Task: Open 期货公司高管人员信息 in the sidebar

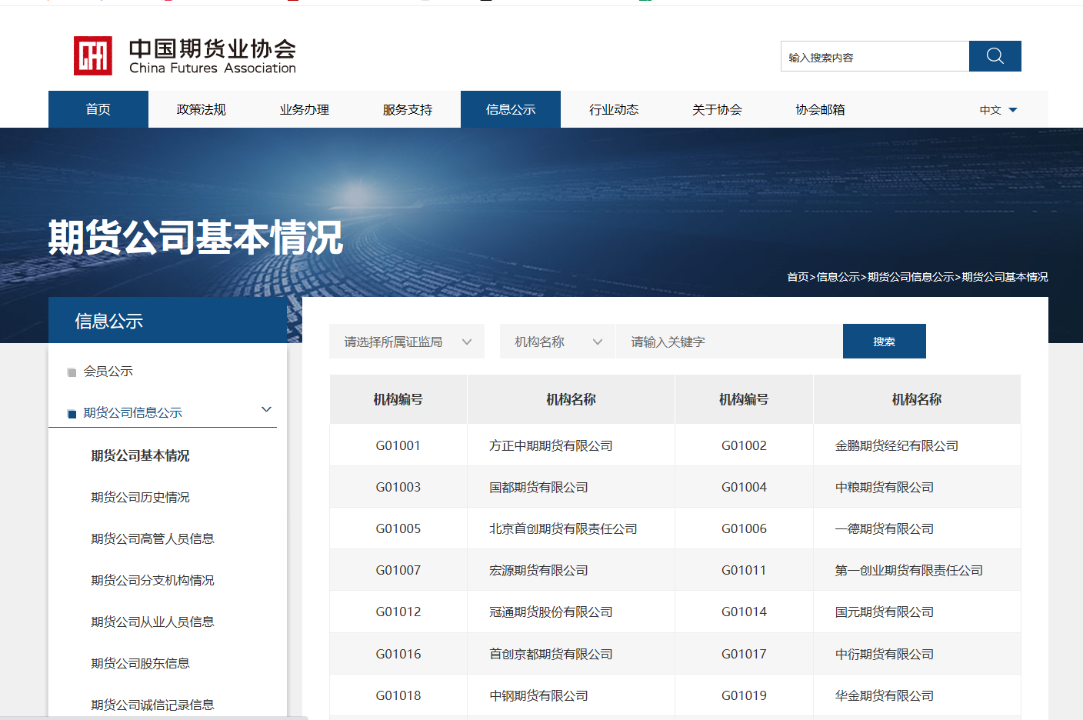Action: point(153,538)
